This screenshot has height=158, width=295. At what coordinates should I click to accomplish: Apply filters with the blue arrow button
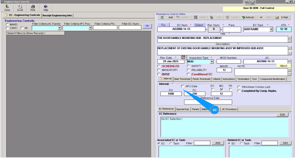[147, 26]
